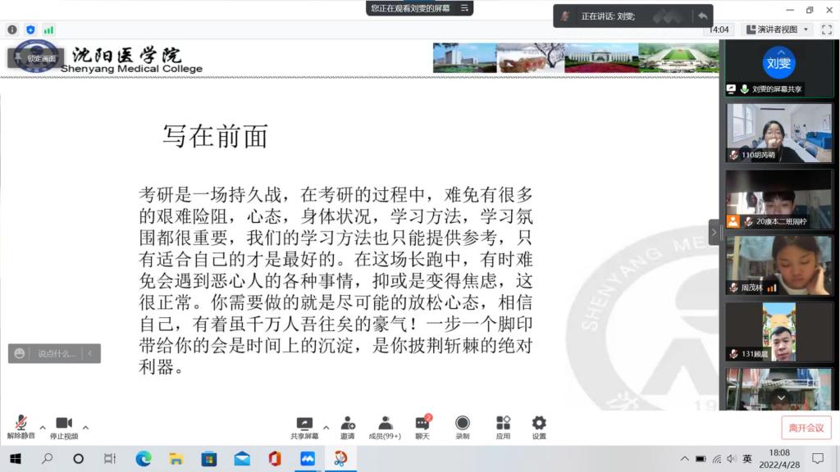This screenshot has height=472, width=840.
Task: Collapse the participant video sidebar
Action: 714,232
